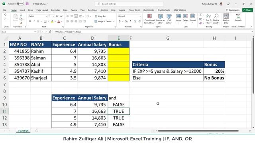Expand the formula bar chevron
The image size is (255, 143).
pyautogui.click(x=252, y=32)
